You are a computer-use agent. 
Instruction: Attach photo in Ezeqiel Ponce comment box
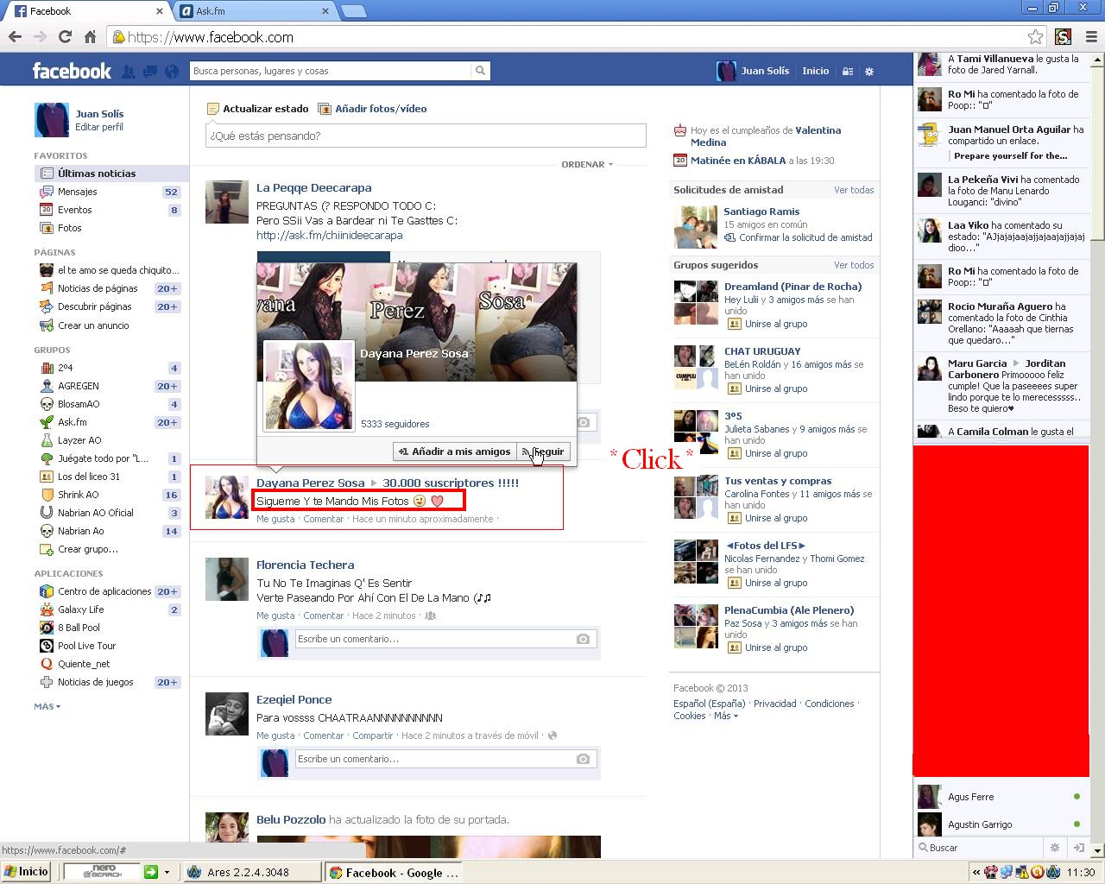[583, 759]
